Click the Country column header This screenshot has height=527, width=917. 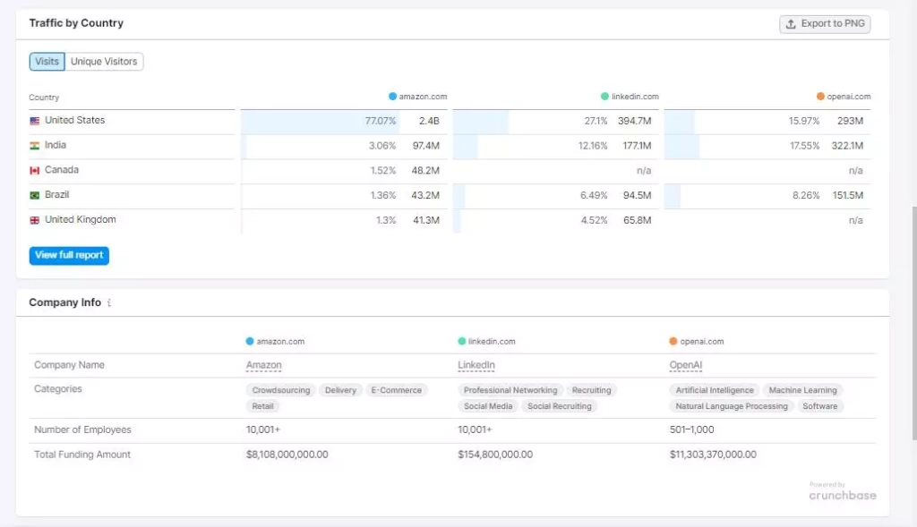coord(44,98)
